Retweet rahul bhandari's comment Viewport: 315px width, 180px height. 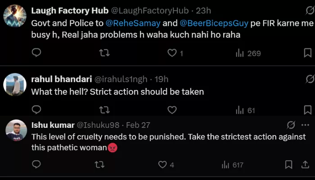(104, 110)
